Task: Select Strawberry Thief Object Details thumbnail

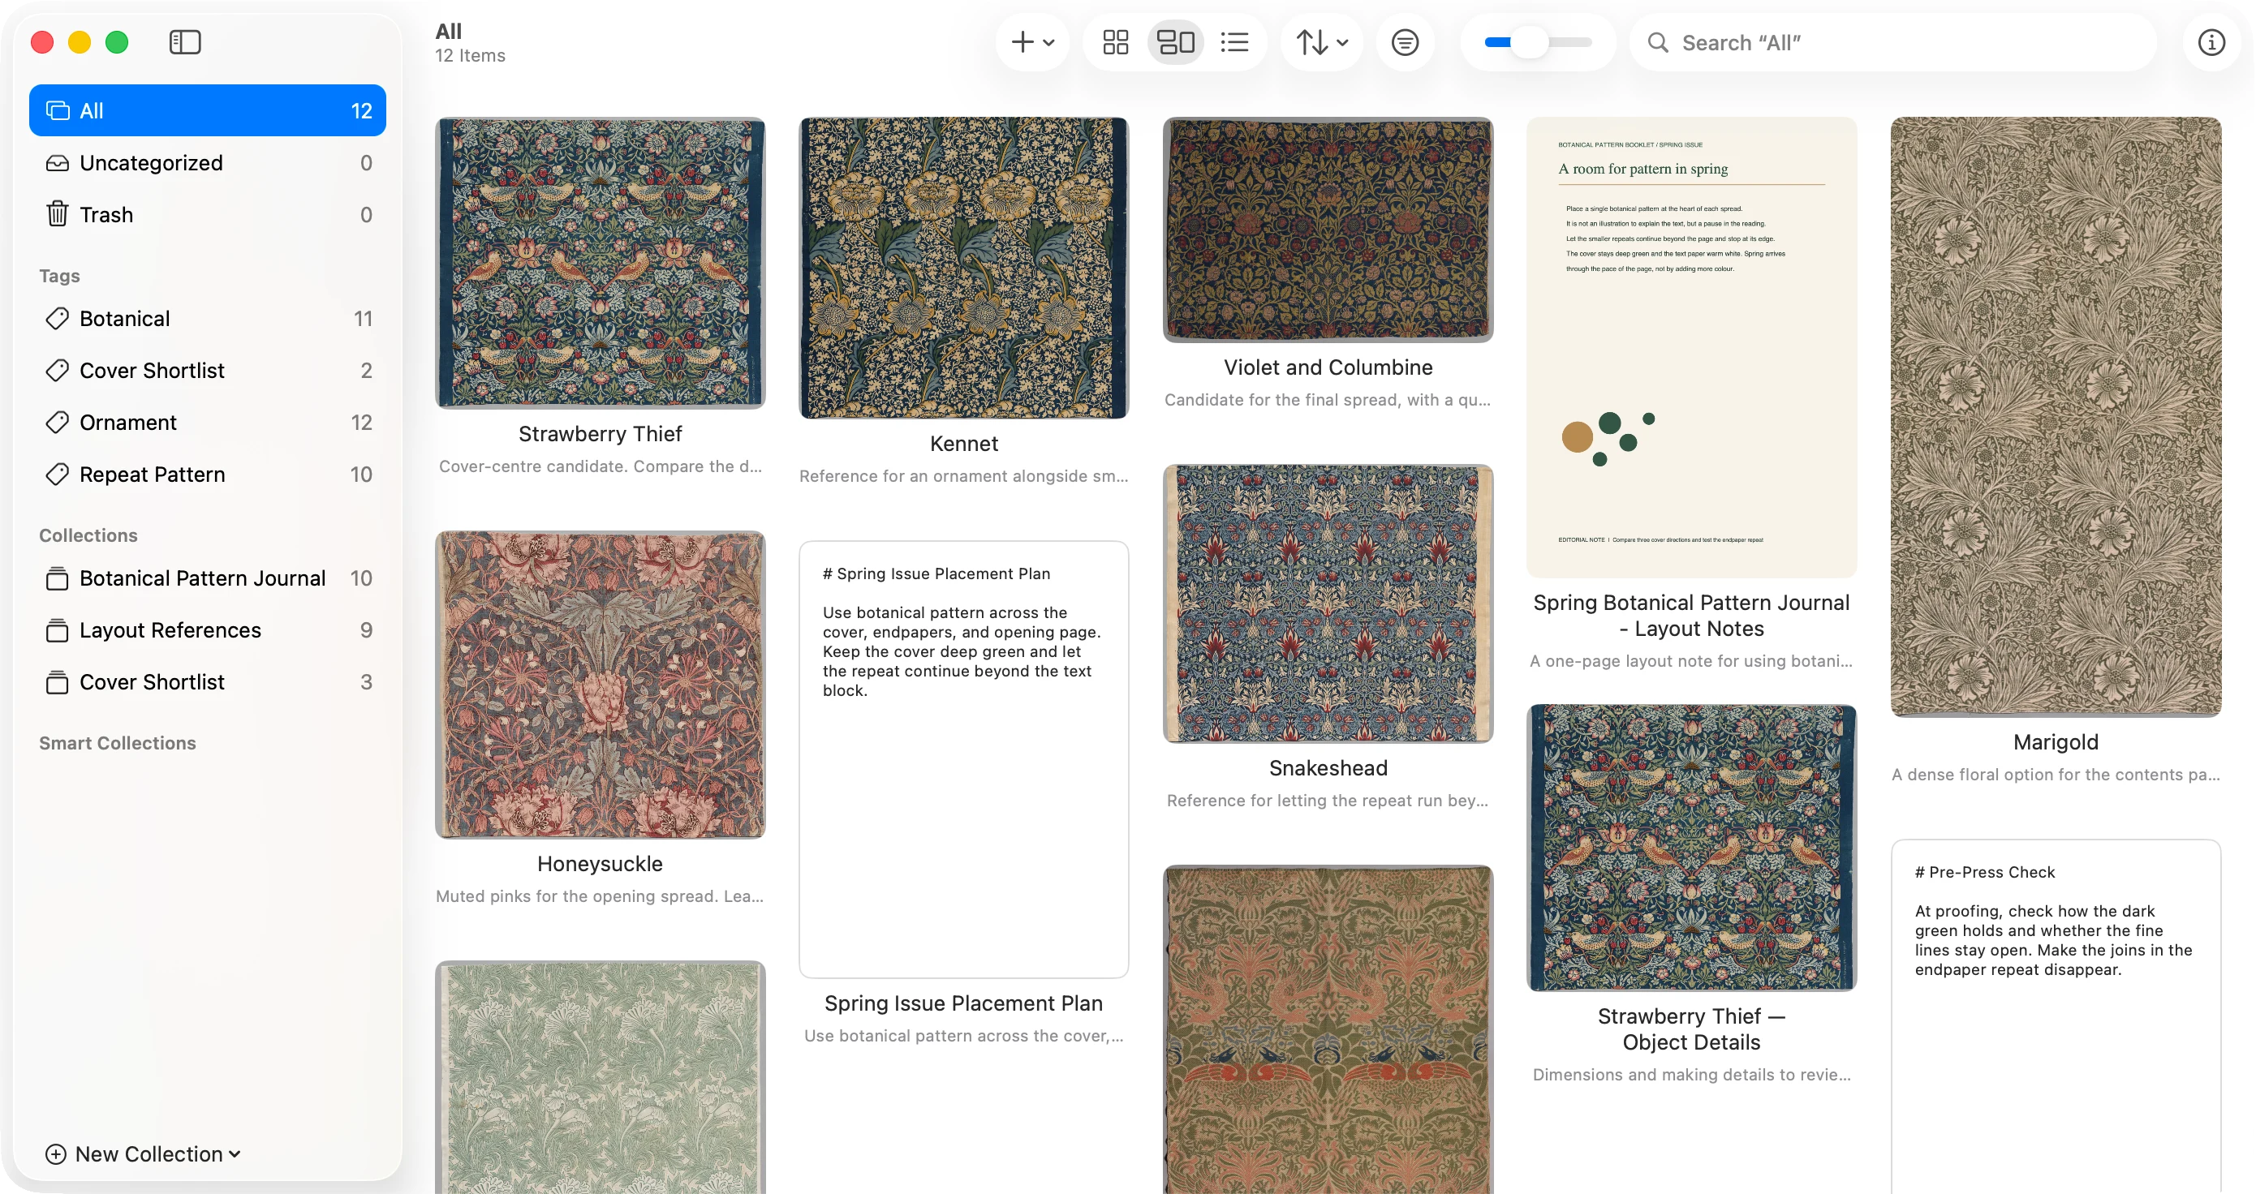Action: [x=1691, y=848]
